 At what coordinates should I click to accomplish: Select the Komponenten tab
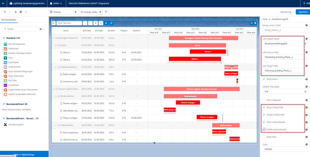tap(9, 20)
